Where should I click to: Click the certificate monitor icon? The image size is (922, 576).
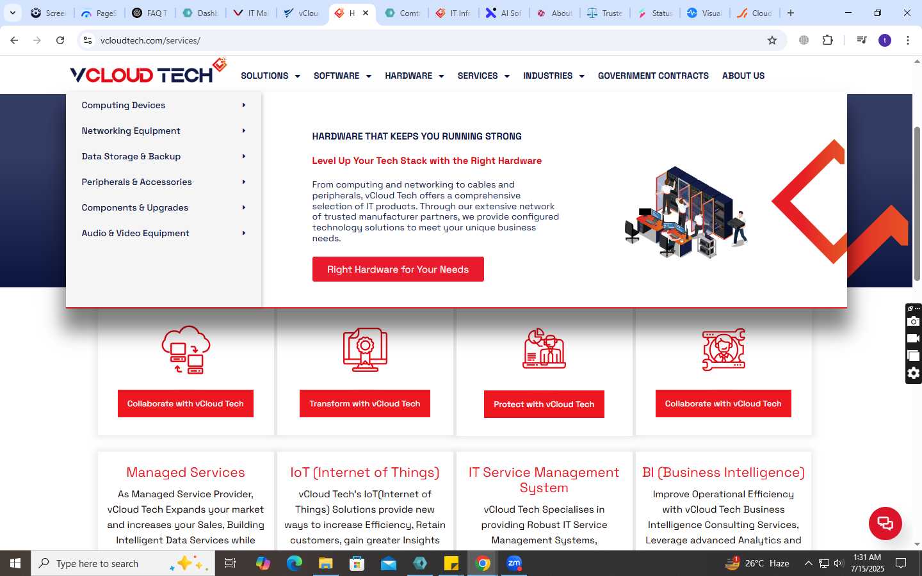click(365, 349)
